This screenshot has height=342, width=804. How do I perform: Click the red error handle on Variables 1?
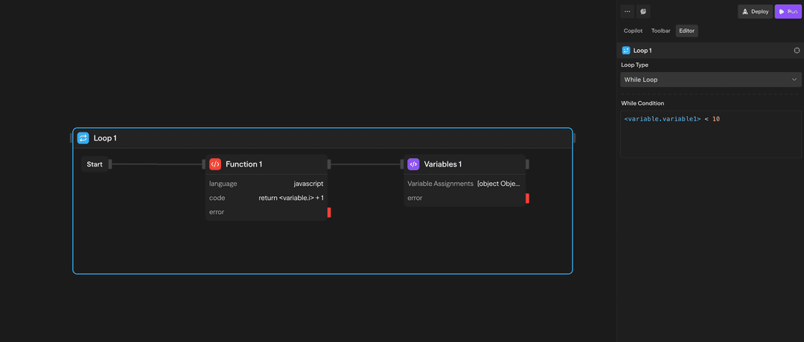click(x=527, y=199)
